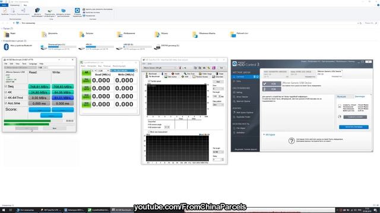Screen dimensions: 380x213
Task: Expand the История section in HDD Control
Action: coord(269,134)
